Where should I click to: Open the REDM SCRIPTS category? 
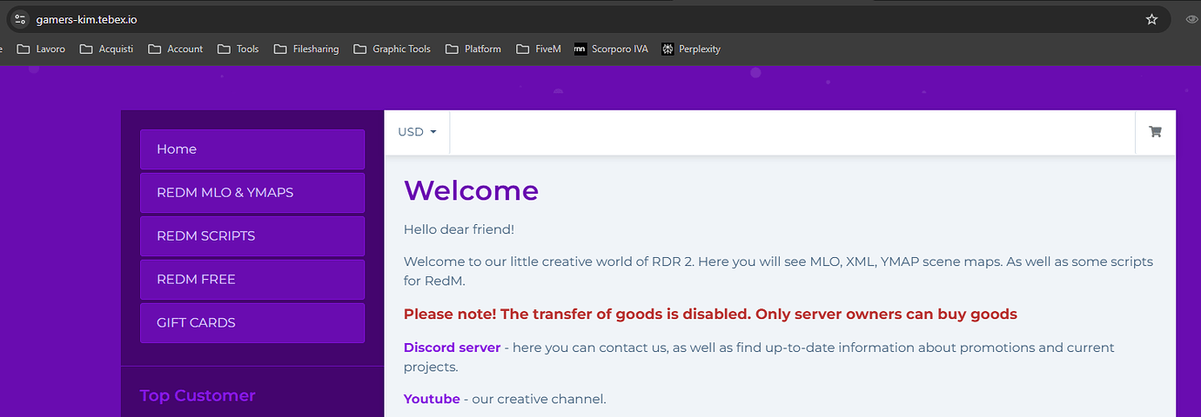coord(252,236)
